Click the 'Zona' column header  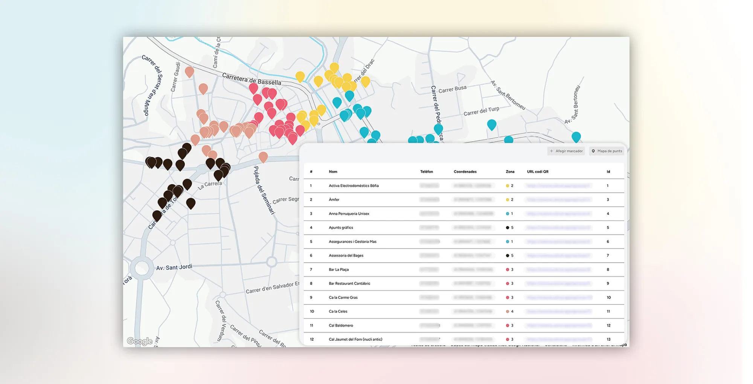[x=510, y=172]
